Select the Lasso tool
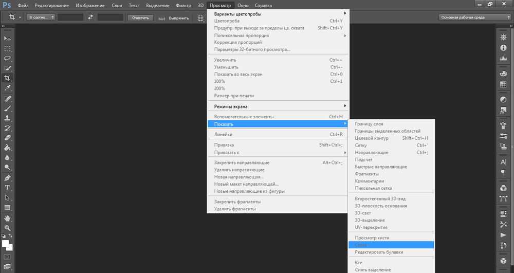This screenshot has width=514, height=273. [7, 58]
